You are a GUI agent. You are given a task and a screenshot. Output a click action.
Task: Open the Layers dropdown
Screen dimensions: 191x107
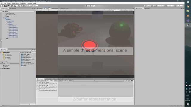coord(170,6)
